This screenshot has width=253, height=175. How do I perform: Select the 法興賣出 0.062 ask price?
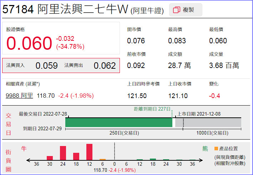(x=105, y=65)
